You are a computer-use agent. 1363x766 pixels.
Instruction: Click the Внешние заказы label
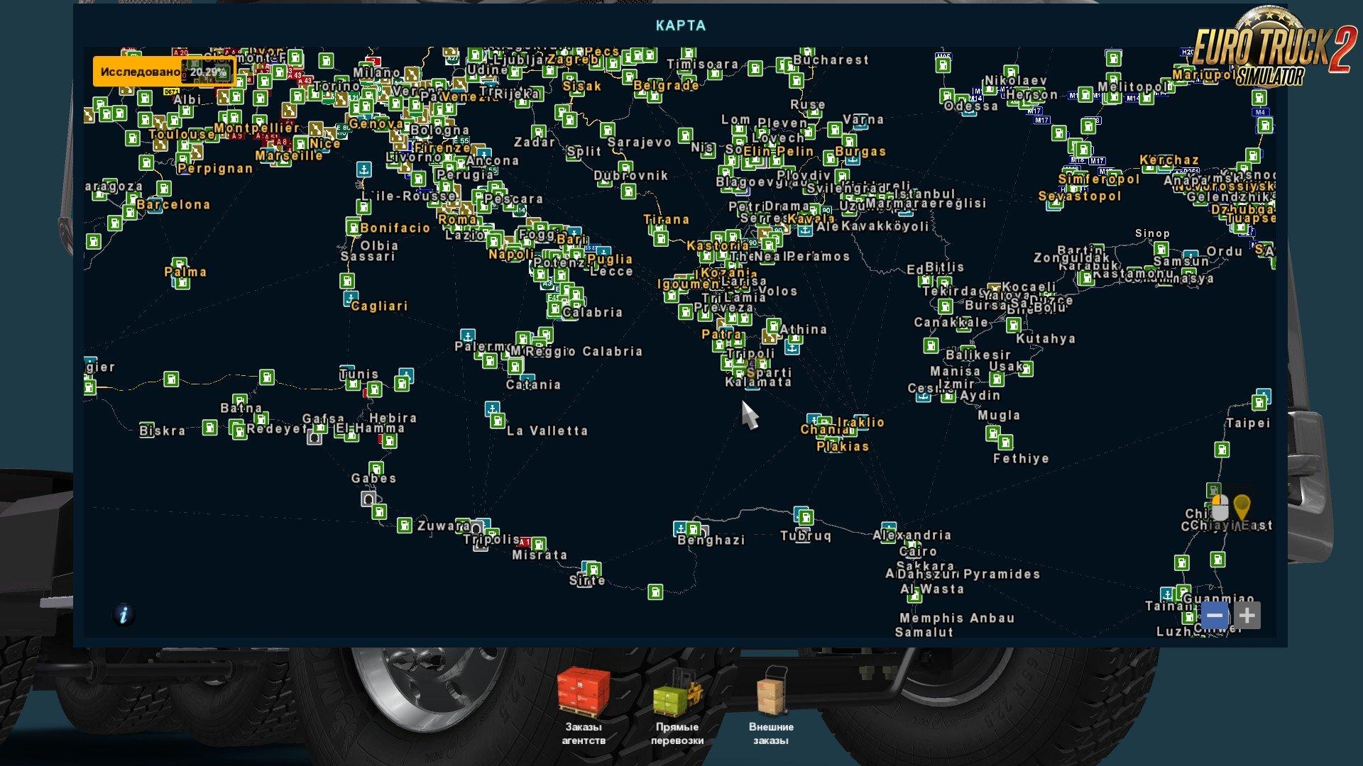771,733
